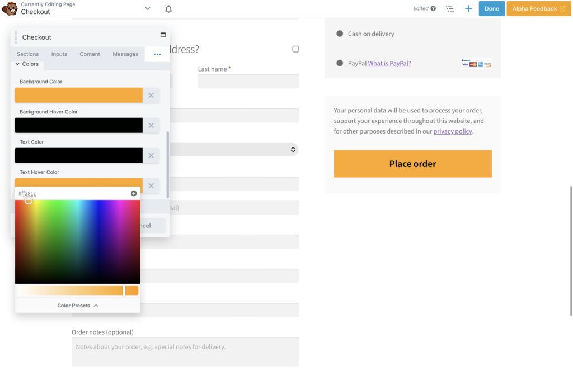Click the outline list icon in the top bar
Viewport: 573px width, 376px height.
pyautogui.click(x=450, y=8)
